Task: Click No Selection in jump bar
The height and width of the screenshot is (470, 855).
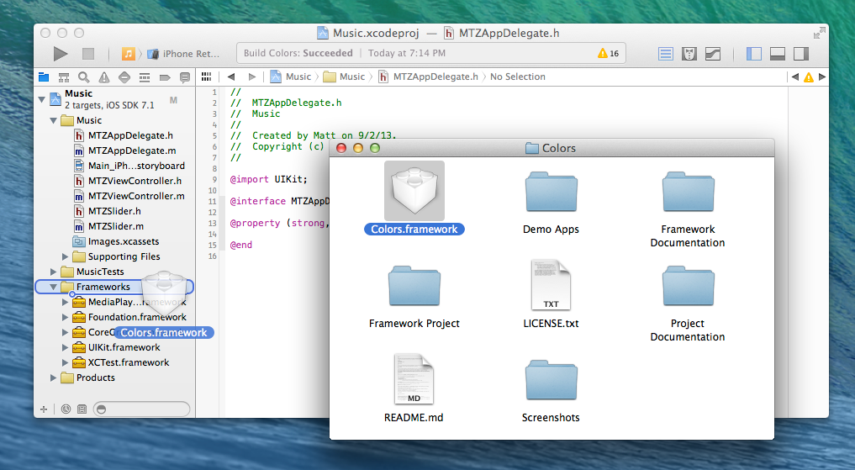Action: tap(518, 77)
